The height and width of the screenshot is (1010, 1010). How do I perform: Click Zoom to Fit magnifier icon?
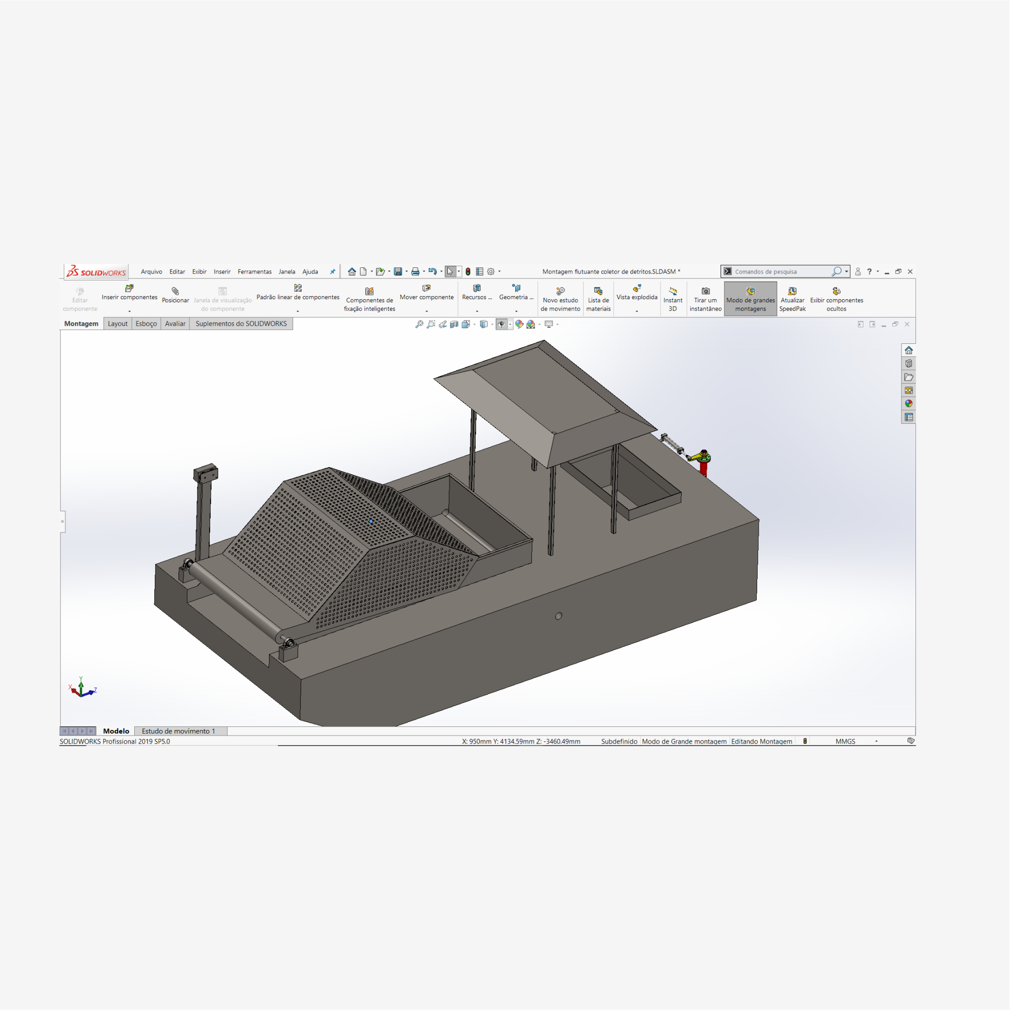(x=419, y=324)
